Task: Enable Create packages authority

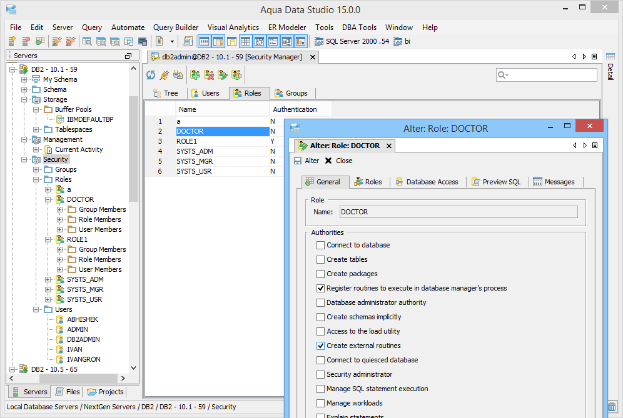Action: coord(320,274)
